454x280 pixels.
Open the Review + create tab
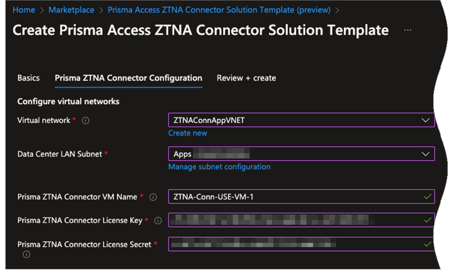[246, 78]
